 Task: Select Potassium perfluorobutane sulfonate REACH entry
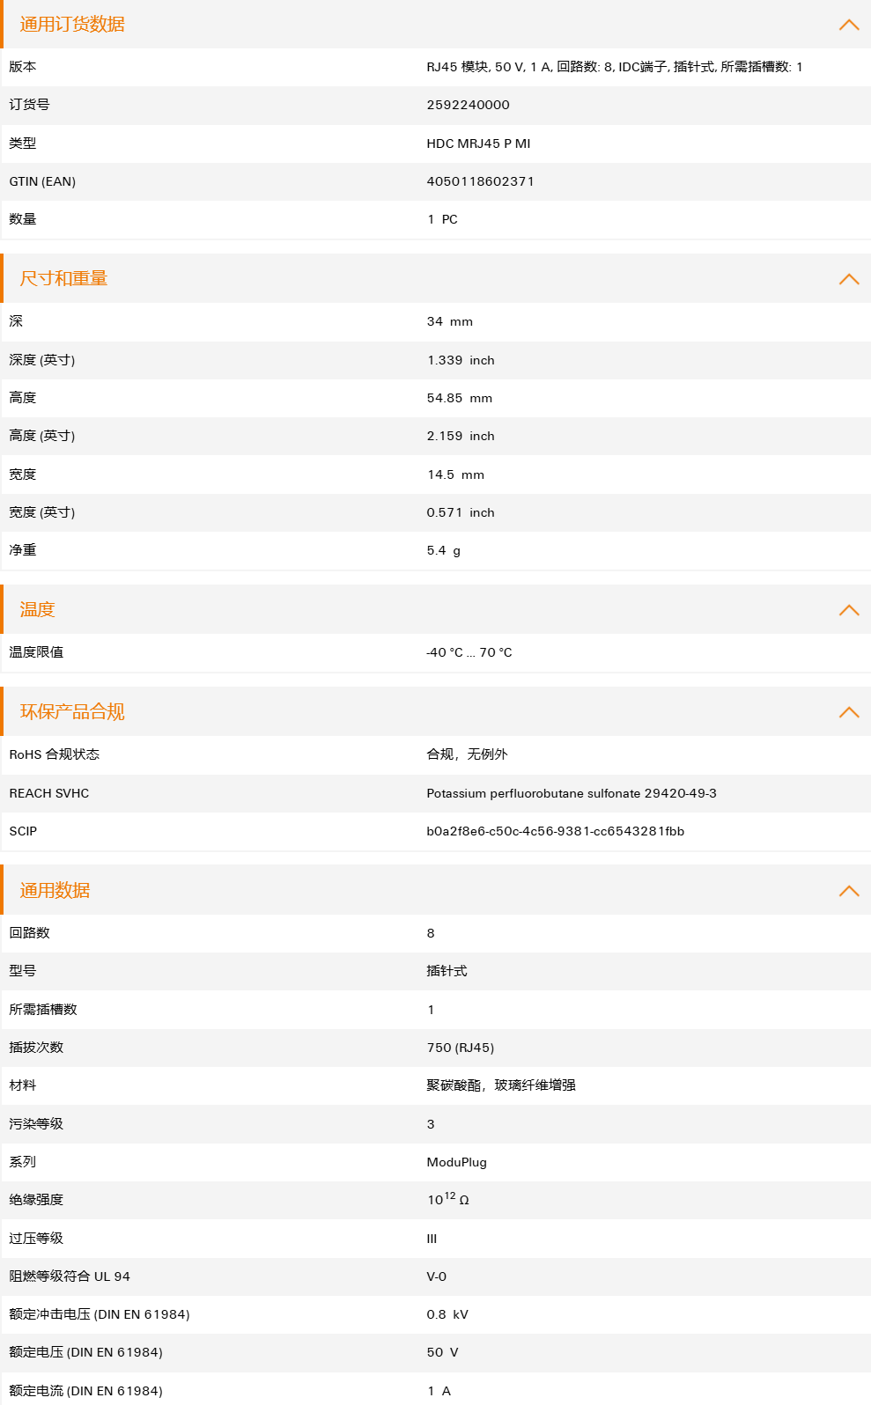pyautogui.click(x=572, y=793)
